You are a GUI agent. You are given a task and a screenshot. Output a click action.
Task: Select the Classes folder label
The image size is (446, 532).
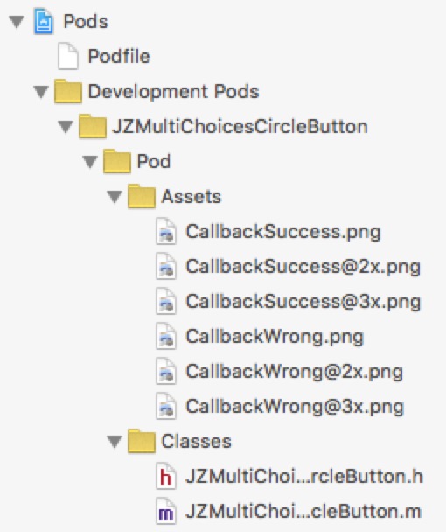[197, 441]
